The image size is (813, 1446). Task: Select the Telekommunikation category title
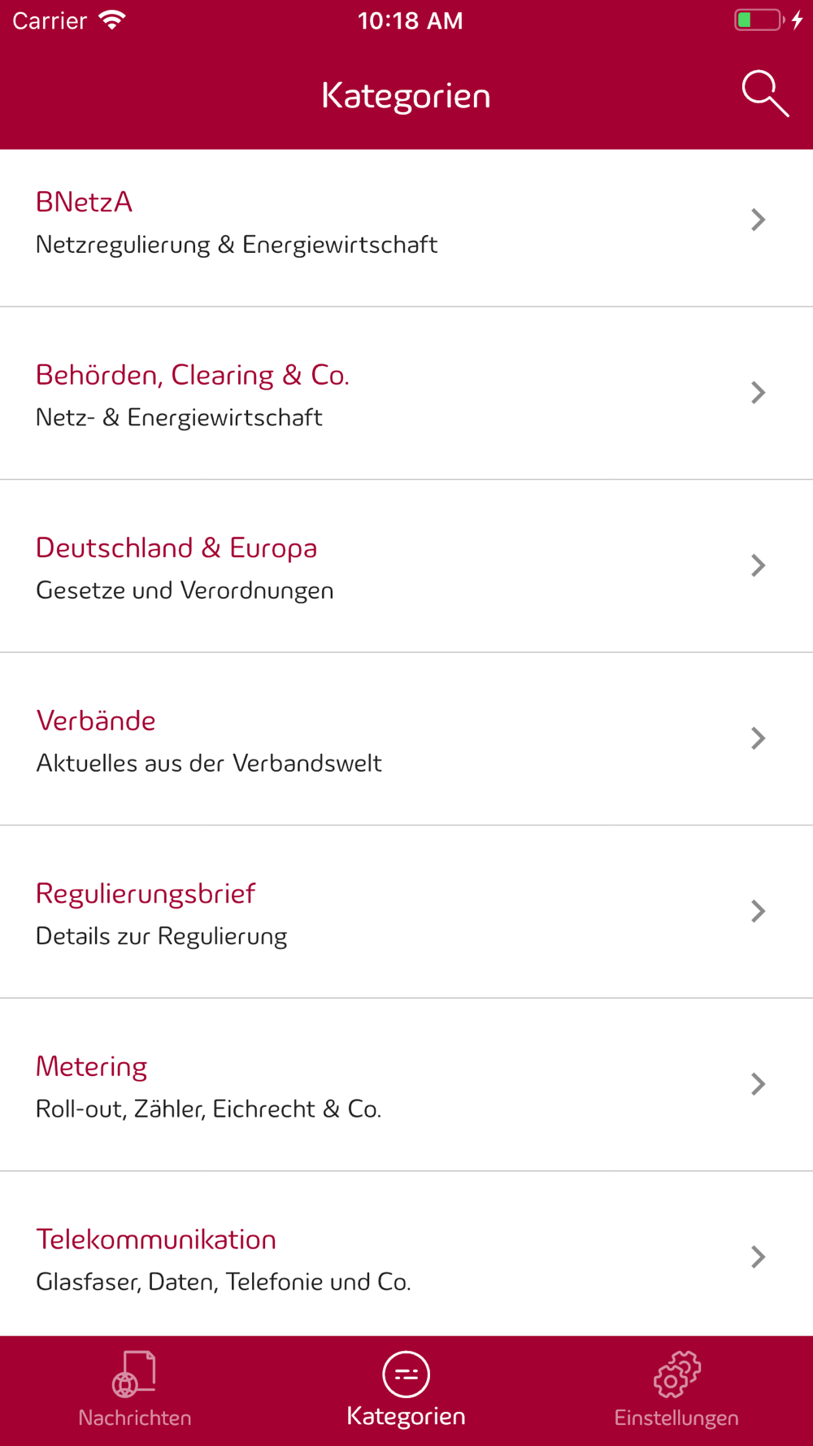click(x=156, y=1239)
